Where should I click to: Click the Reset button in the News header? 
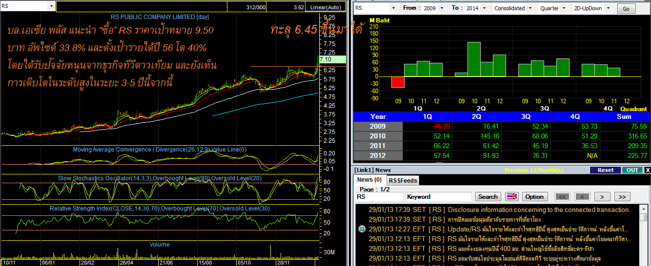point(605,170)
